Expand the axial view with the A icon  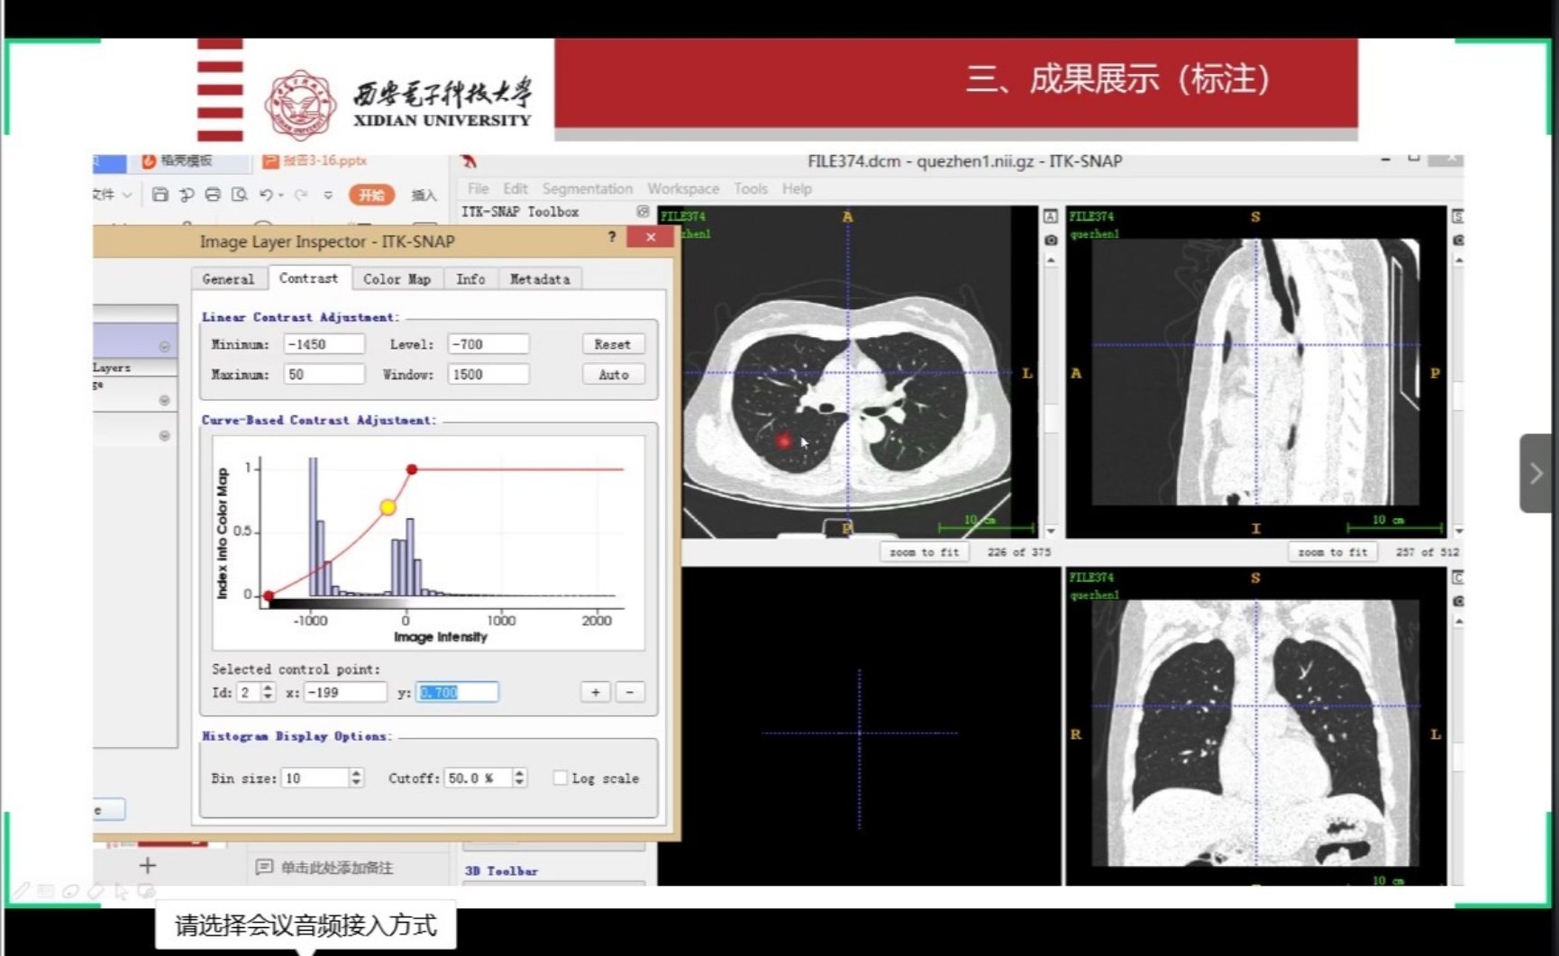(1051, 216)
